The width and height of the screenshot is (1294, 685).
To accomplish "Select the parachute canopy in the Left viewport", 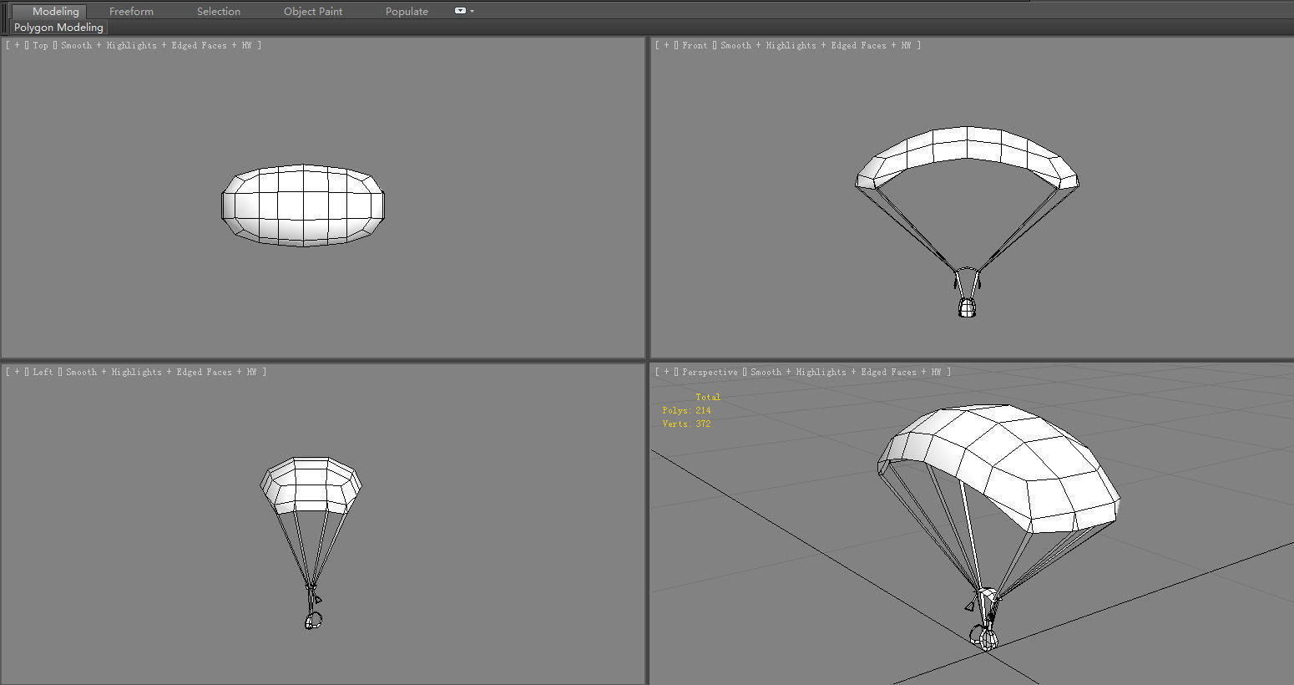I will (x=311, y=485).
